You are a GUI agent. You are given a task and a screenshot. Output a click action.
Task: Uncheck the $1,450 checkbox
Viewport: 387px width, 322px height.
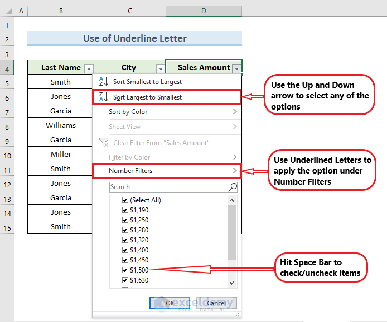tap(125, 260)
